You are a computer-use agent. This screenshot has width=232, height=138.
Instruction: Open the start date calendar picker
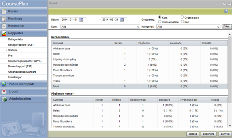[84, 20]
